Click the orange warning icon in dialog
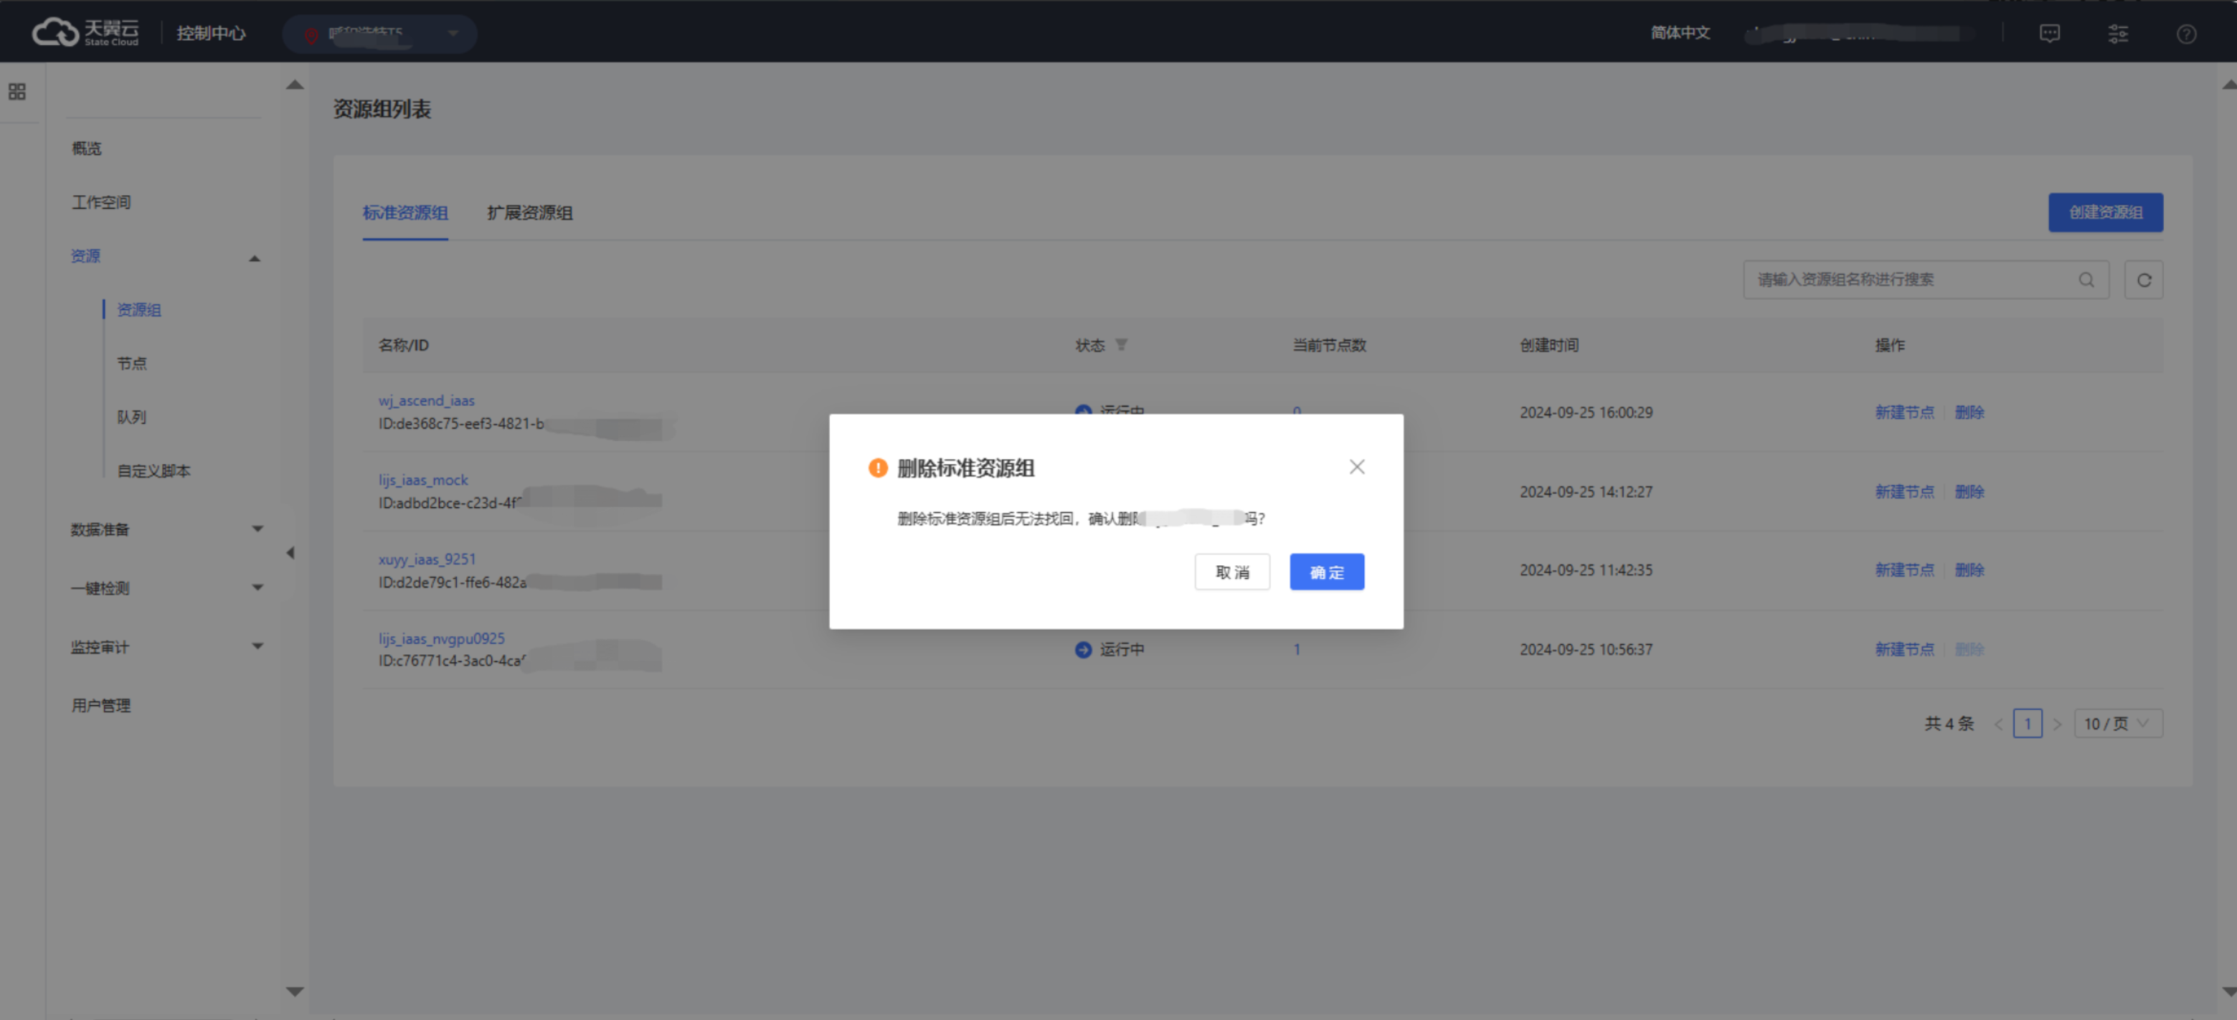This screenshot has height=1020, width=2237. pyautogui.click(x=878, y=468)
